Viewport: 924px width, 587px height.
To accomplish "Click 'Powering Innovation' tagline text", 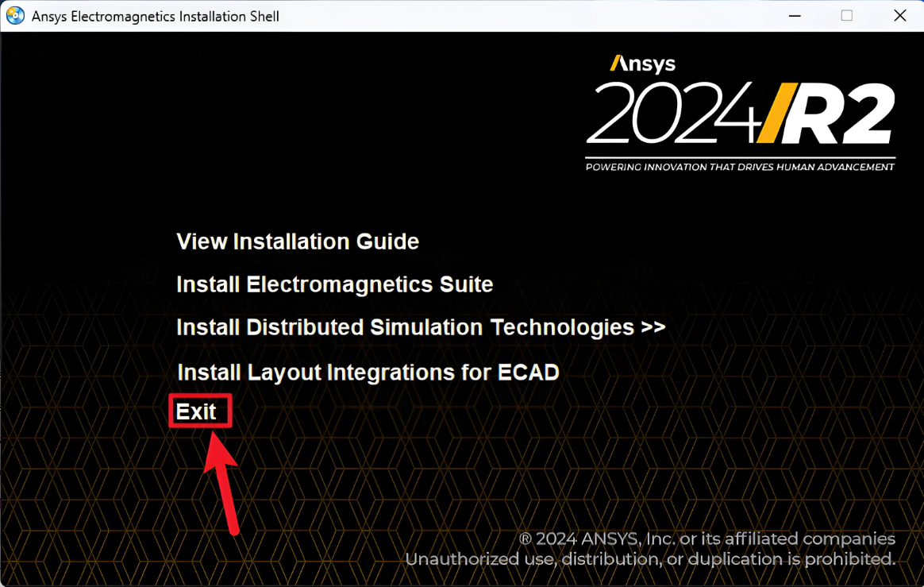I will click(x=740, y=167).
